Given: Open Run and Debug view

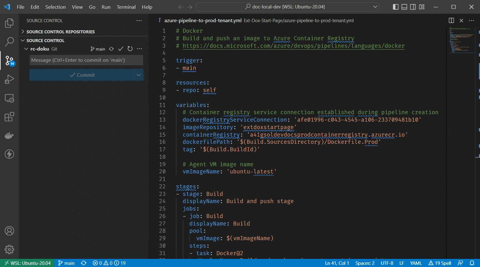Looking at the screenshot, I should pos(9,79).
